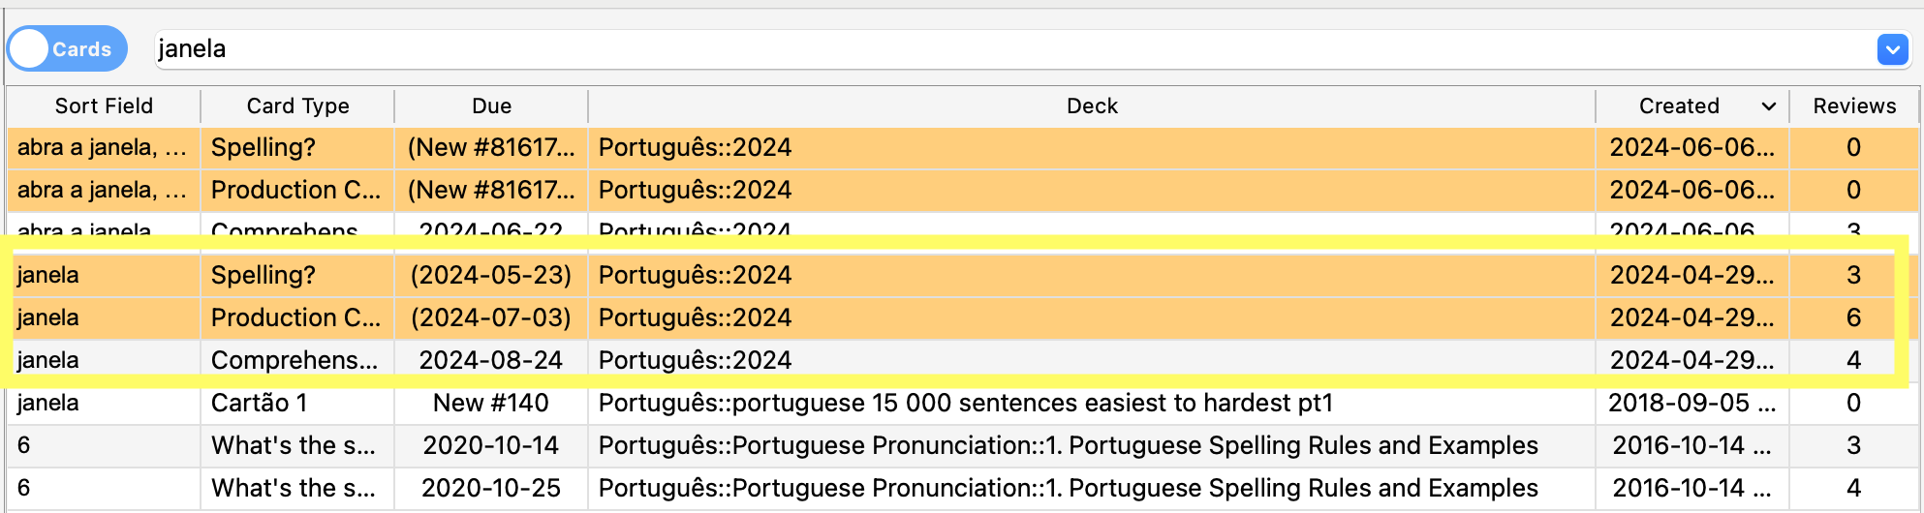Screen dimensions: 1924x513
Task: Click the "portuguese 15 000 sentences" deck cell
Action: (x=965, y=403)
